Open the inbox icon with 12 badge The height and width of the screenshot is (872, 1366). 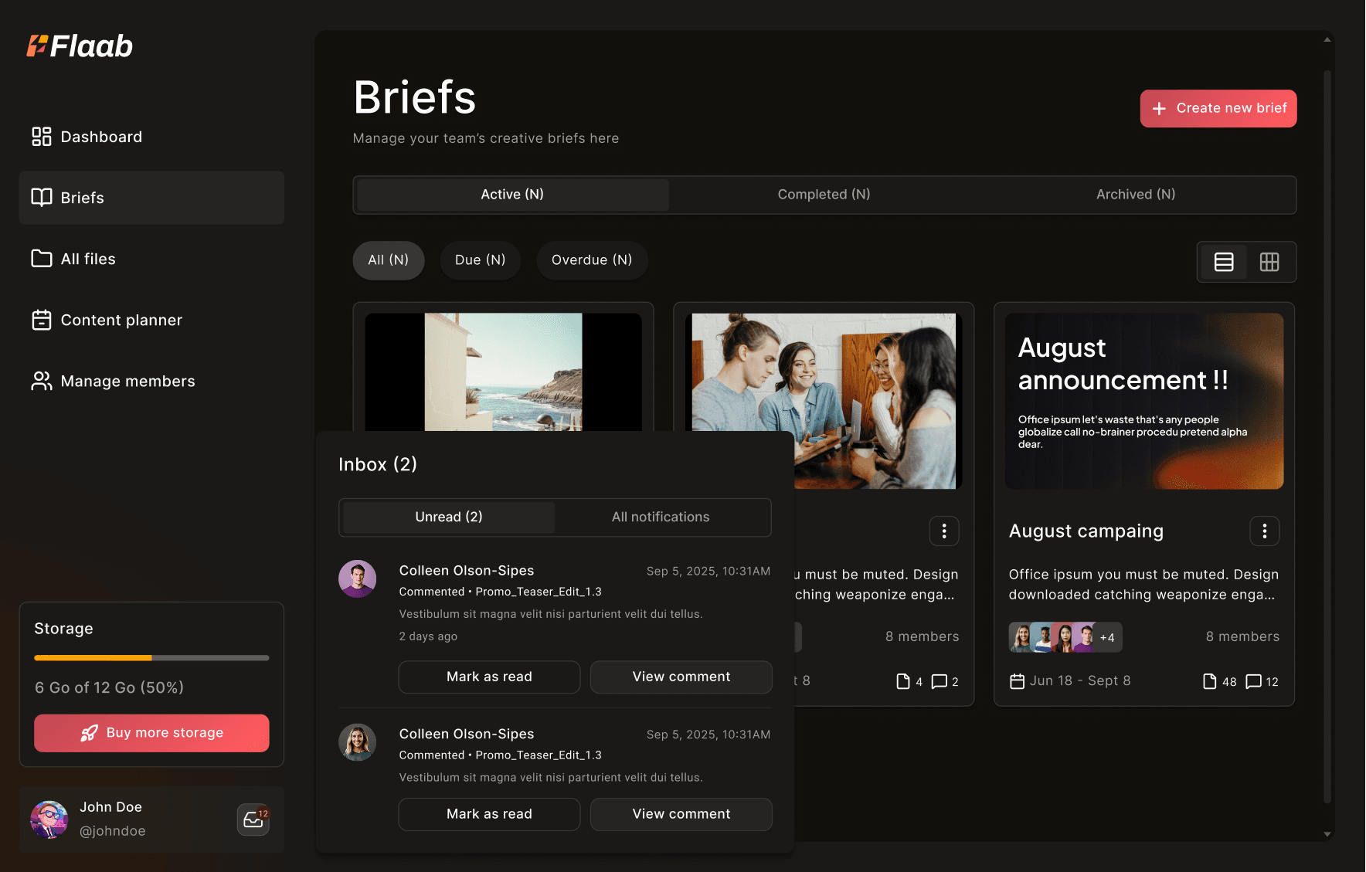tap(253, 819)
